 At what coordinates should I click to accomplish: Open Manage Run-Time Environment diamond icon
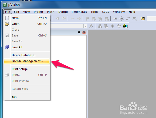pyautogui.click(x=113, y=26)
